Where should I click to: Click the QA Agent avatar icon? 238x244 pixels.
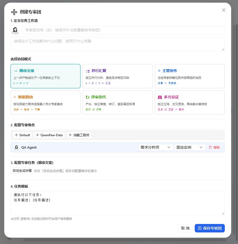(x=16, y=148)
